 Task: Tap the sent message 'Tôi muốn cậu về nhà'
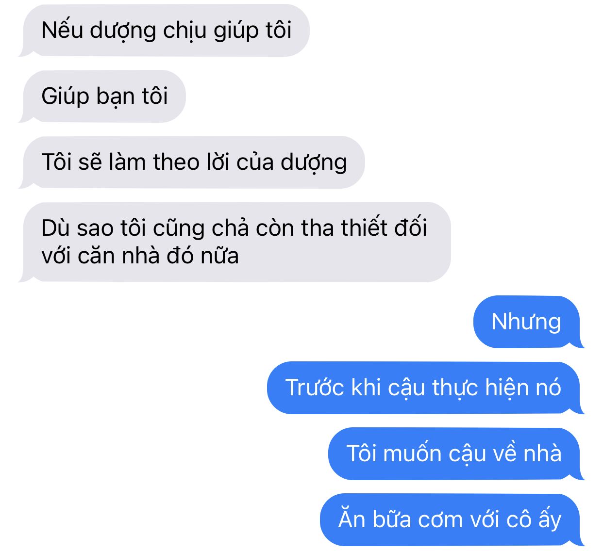tap(456, 454)
